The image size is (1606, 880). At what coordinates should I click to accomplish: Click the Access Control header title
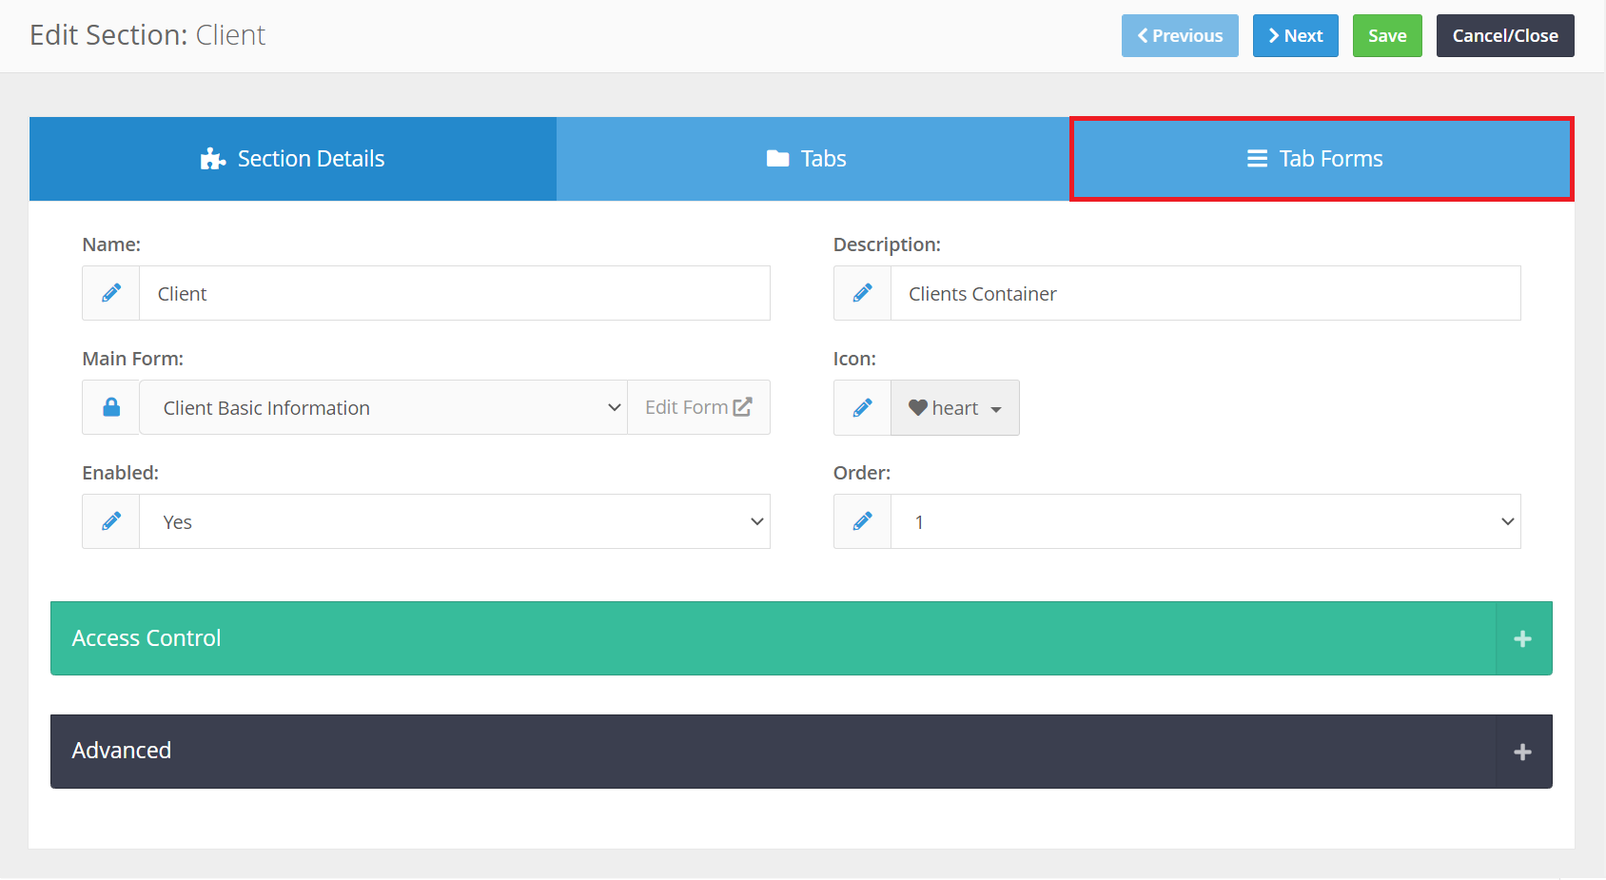click(147, 638)
